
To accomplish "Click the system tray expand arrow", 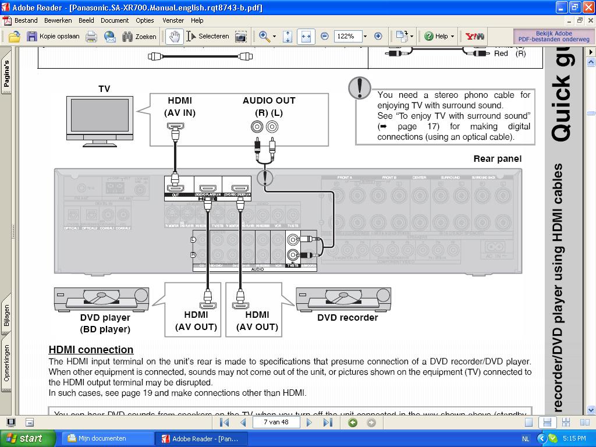I will (541, 439).
